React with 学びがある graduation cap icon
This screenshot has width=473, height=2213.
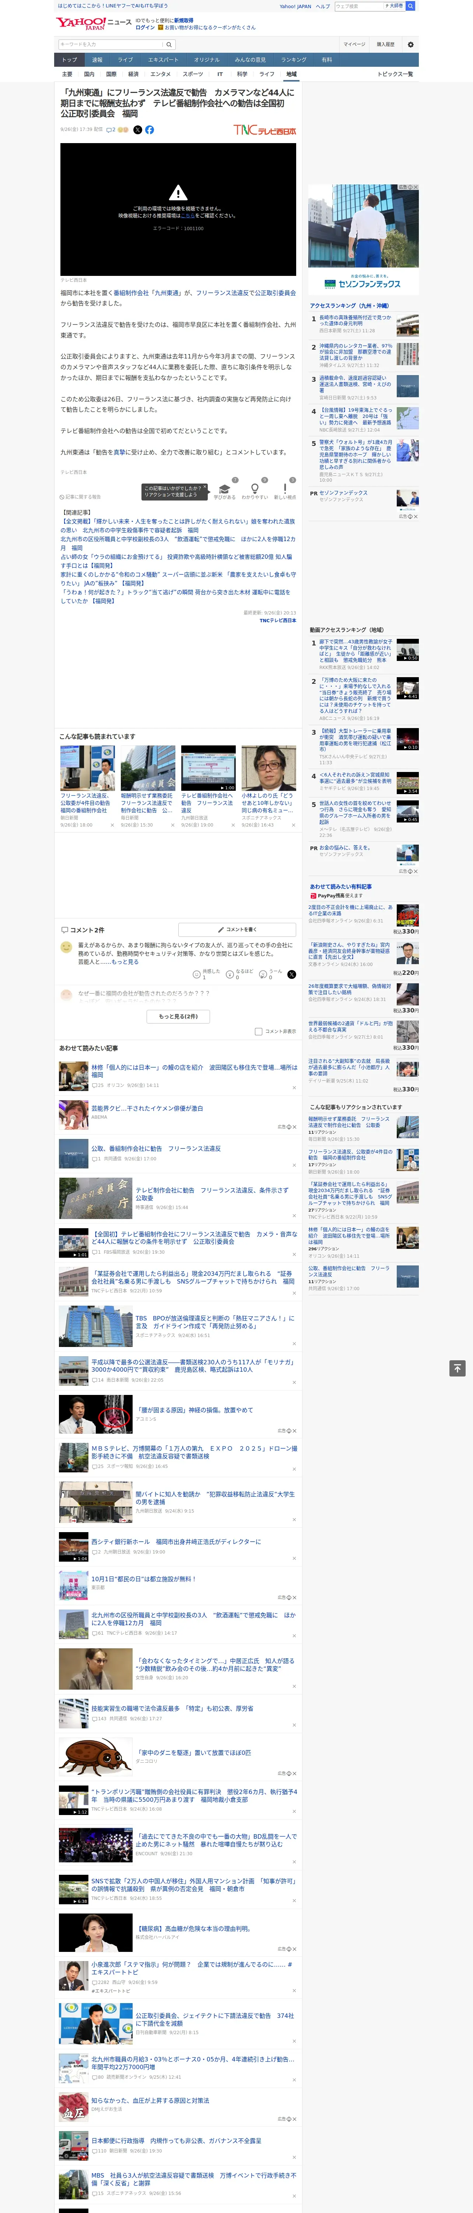tap(224, 489)
